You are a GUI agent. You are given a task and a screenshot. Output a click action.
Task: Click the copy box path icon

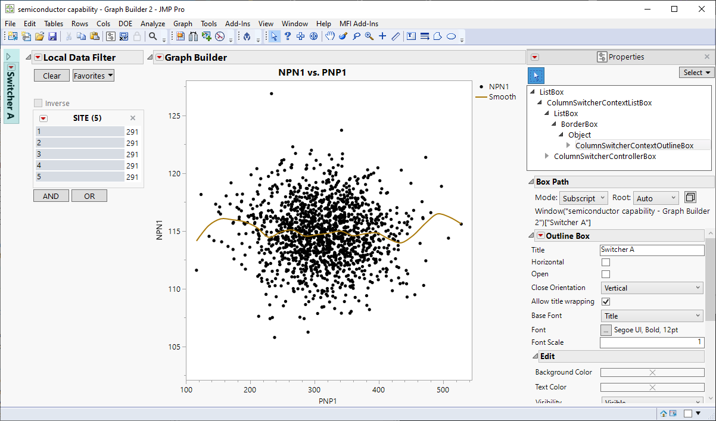(690, 198)
